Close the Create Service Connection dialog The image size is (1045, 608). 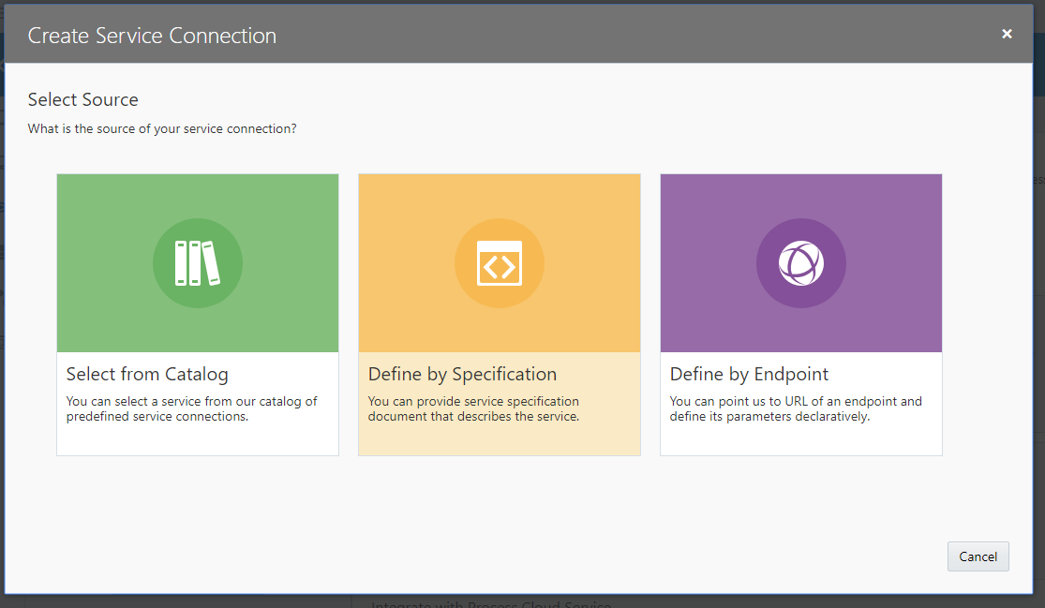[x=1006, y=34]
